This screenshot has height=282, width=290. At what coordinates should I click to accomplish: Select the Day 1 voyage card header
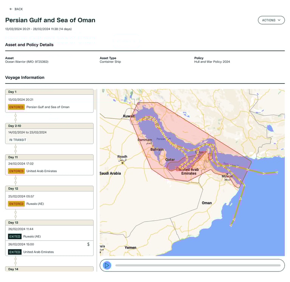pyautogui.click(x=49, y=92)
